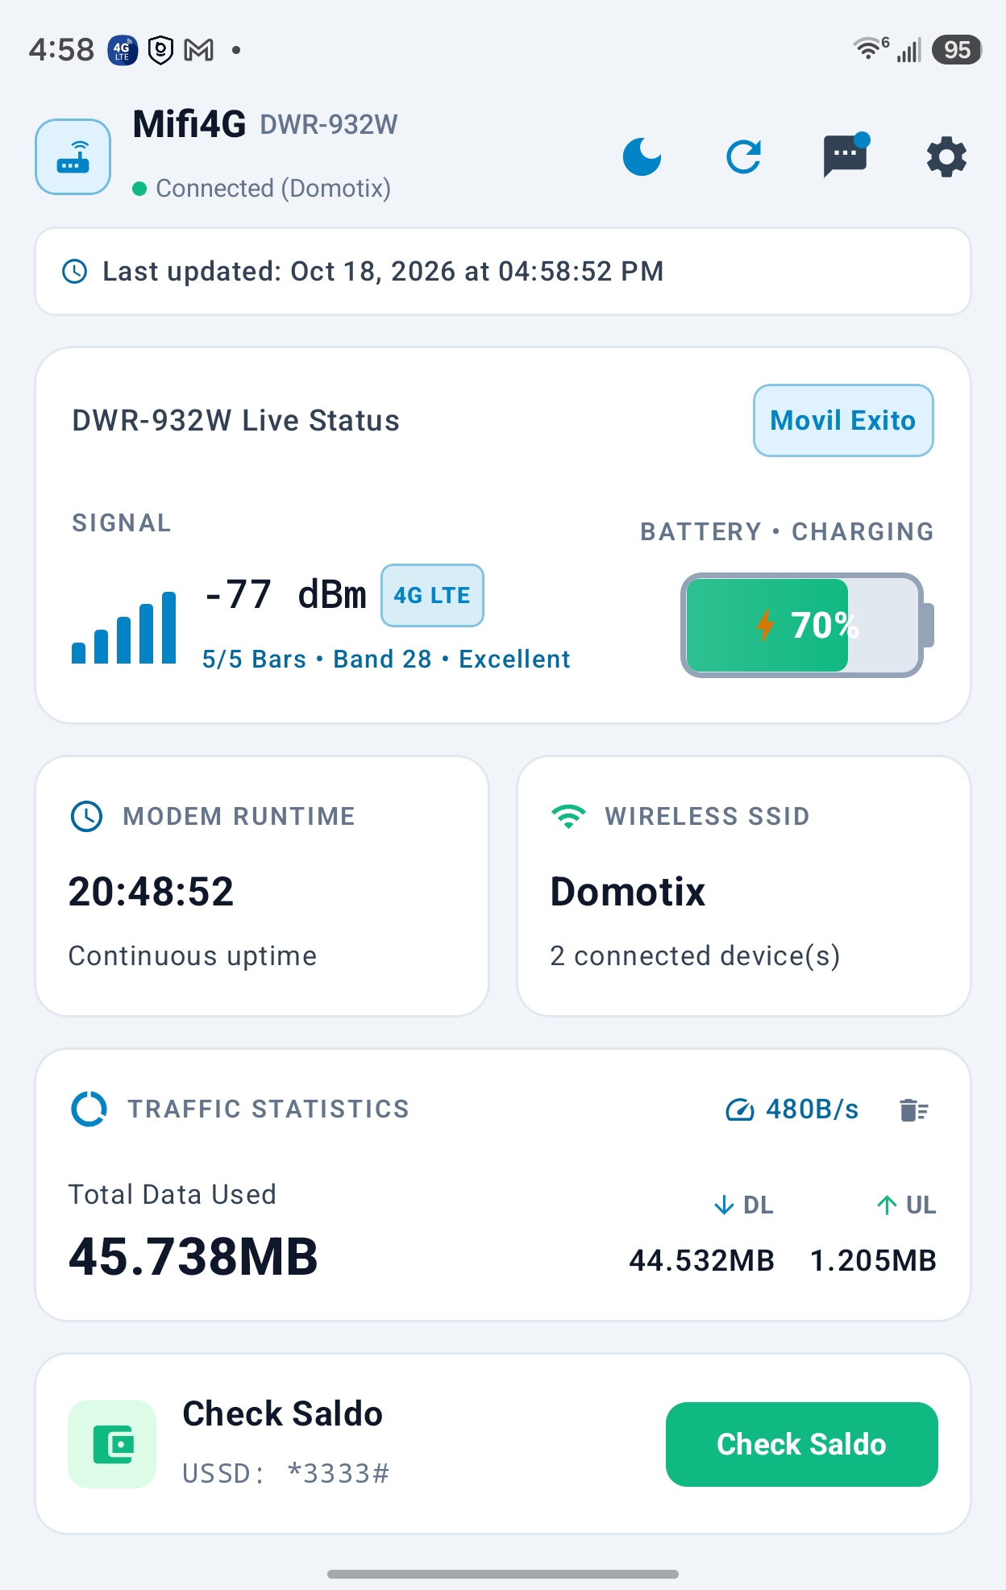Tap the 4G LTE network badge
The width and height of the screenshot is (1006, 1590).
pyautogui.click(x=432, y=595)
